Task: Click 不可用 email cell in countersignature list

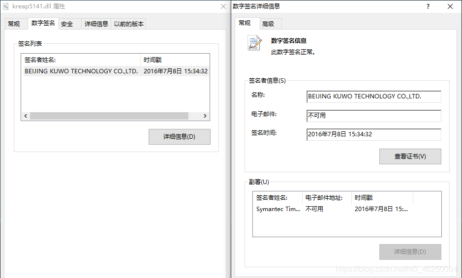Action: (x=314, y=209)
